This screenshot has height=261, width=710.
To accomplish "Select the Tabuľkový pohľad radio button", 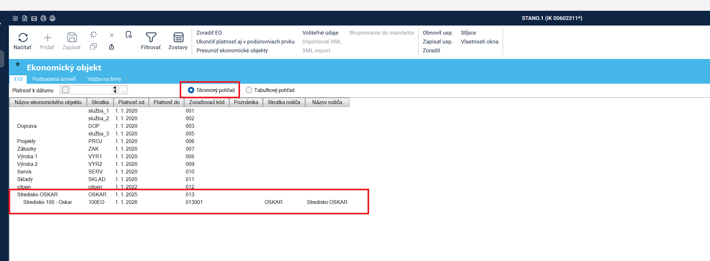I will (x=249, y=90).
